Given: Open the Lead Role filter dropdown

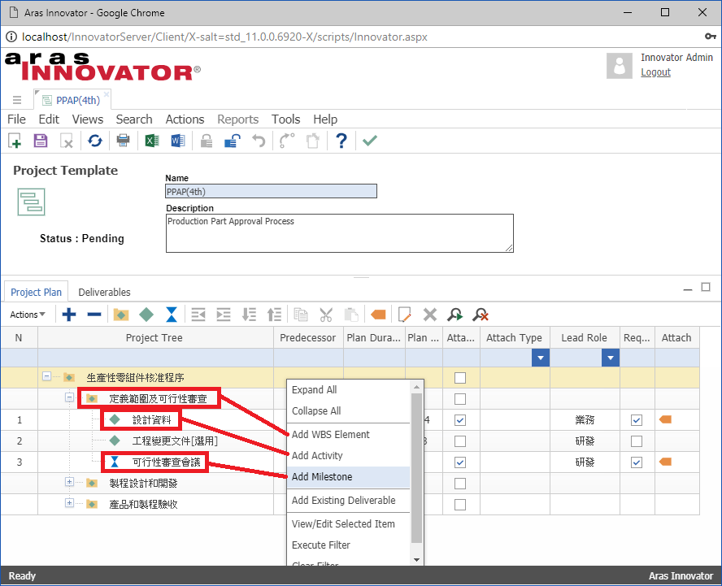Looking at the screenshot, I should (610, 358).
